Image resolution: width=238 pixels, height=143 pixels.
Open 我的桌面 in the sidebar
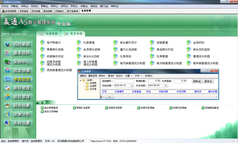[x=18, y=44]
